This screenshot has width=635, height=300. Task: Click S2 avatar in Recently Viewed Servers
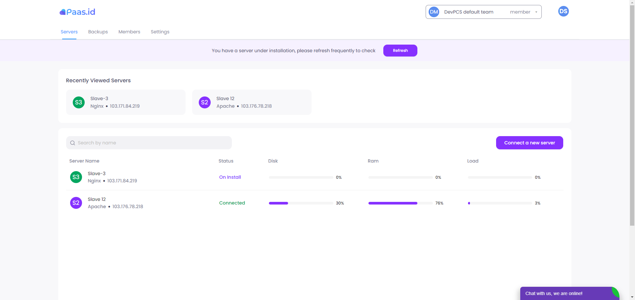tap(205, 102)
